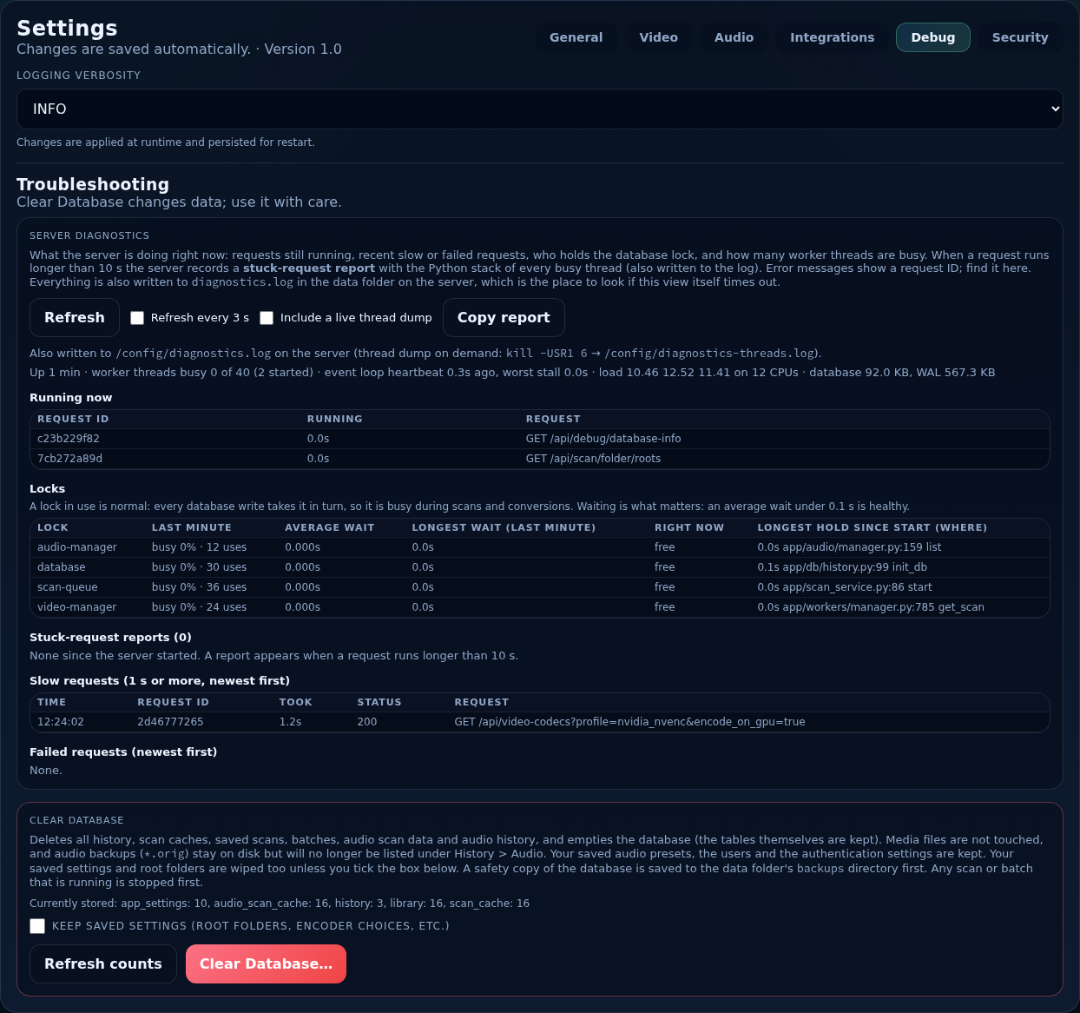Select slow request ID 2d46777265
Viewport: 1080px width, 1013px height.
point(170,722)
